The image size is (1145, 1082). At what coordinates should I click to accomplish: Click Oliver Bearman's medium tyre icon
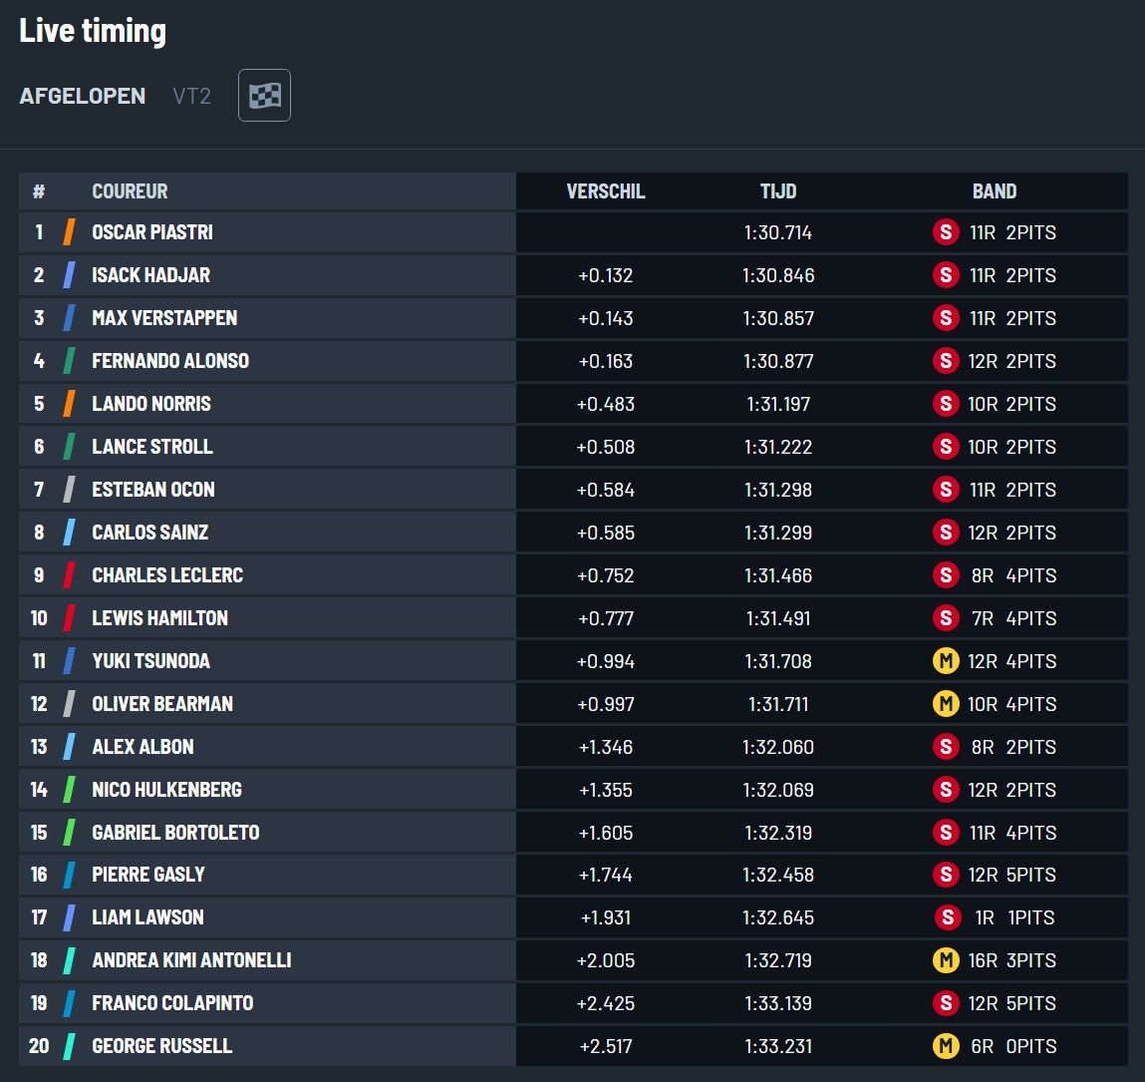945,704
